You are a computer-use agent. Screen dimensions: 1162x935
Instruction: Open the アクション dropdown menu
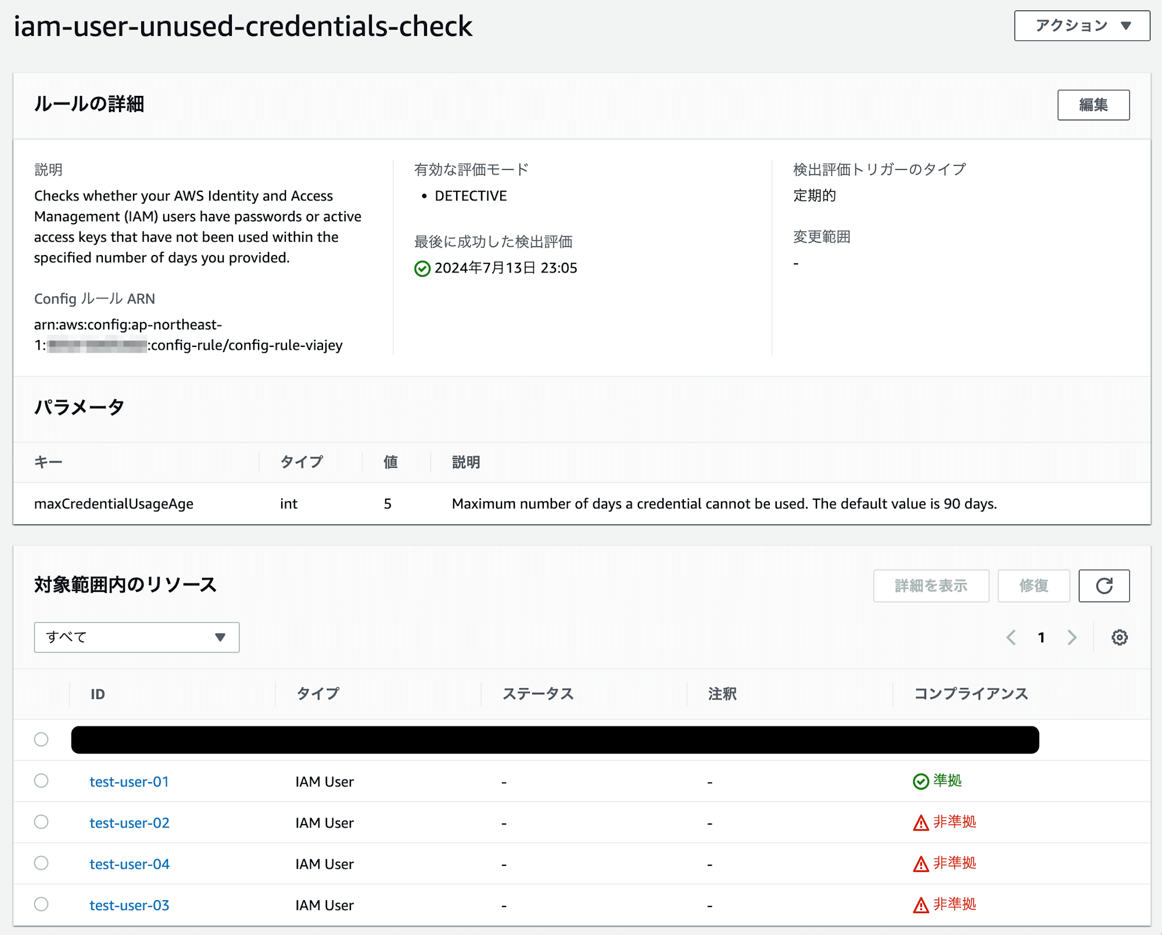coord(1082,26)
